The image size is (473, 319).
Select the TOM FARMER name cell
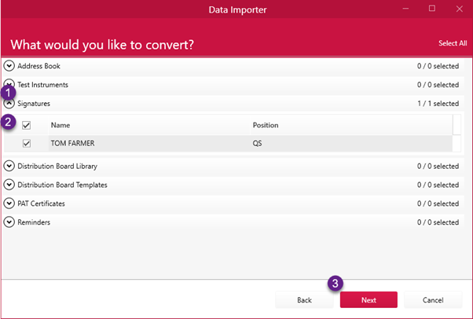coord(149,143)
